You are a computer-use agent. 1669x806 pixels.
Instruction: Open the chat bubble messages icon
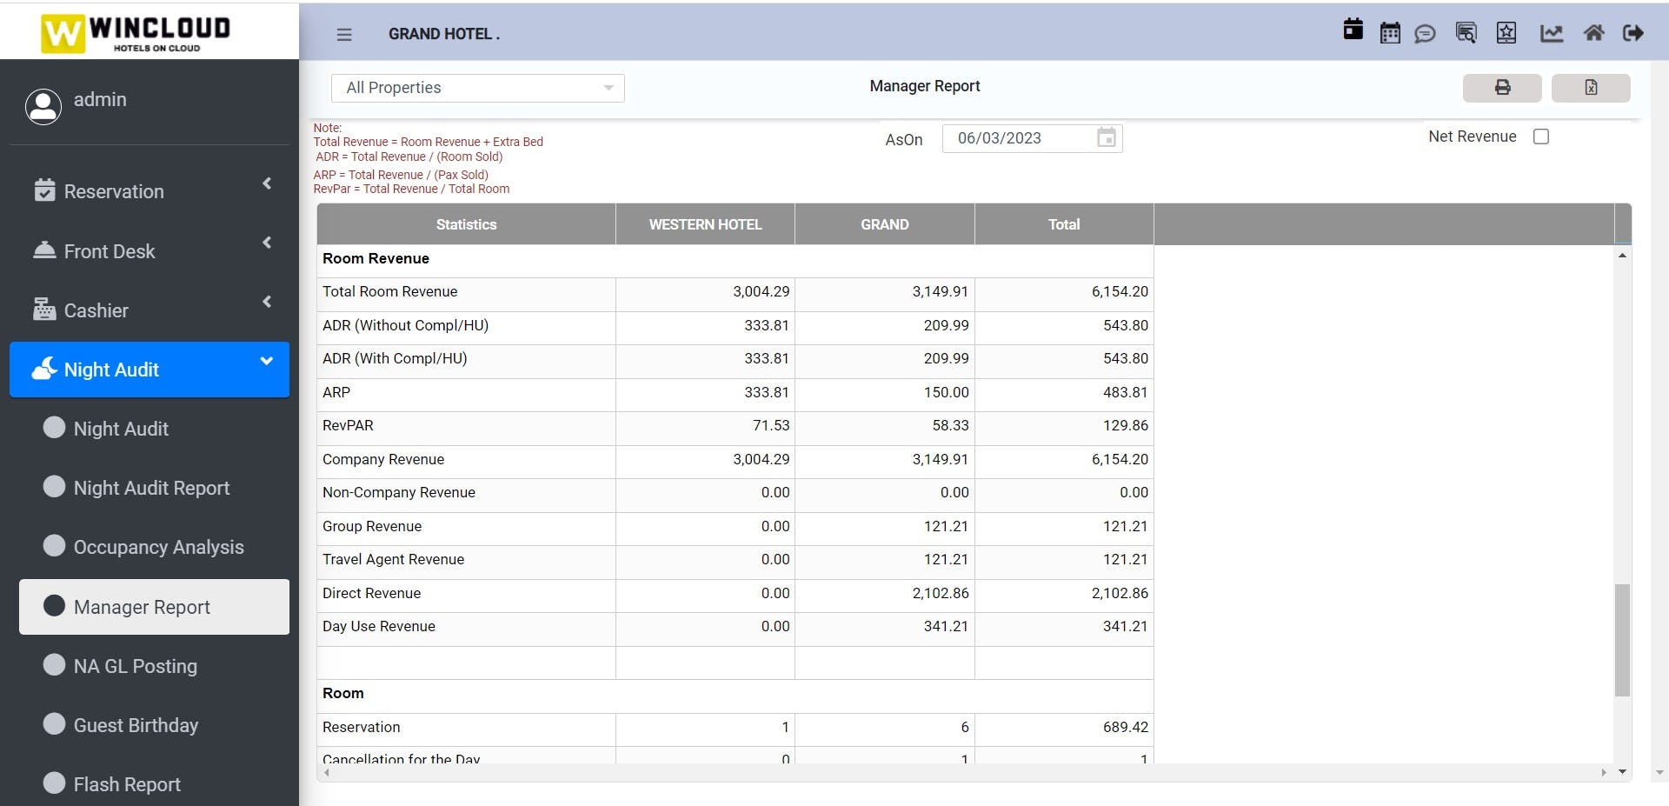click(x=1425, y=34)
